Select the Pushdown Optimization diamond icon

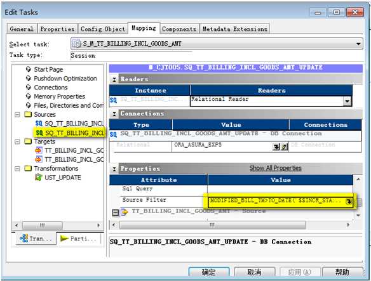pos(29,78)
